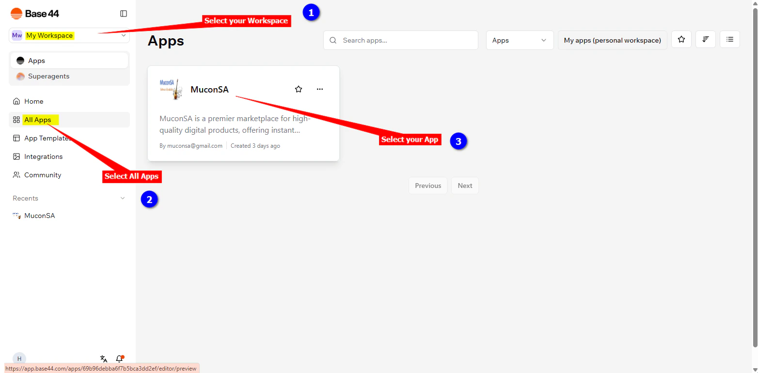Click the Mw workspace avatar badge
Viewport: 758px width, 373px height.
tap(17, 35)
